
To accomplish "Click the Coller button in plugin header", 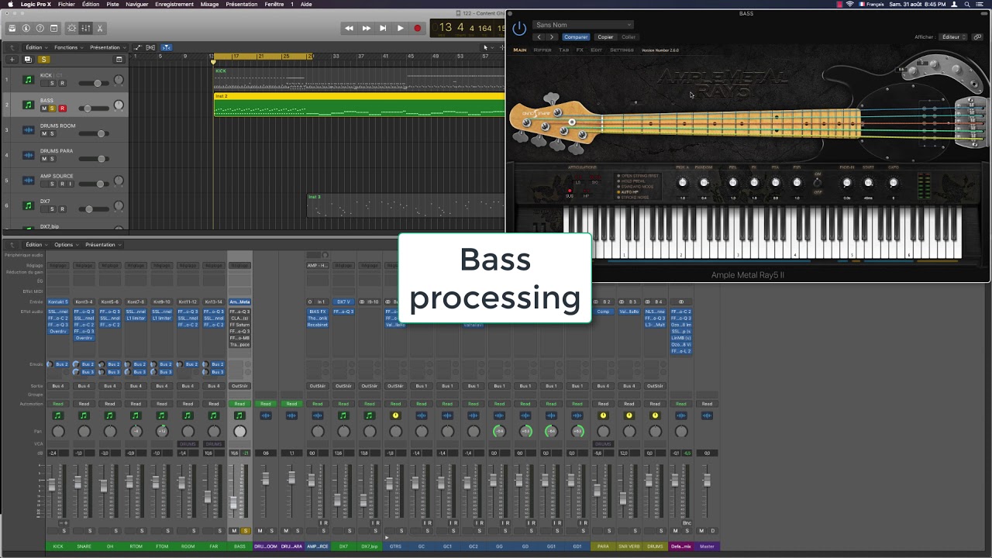I will coord(629,36).
